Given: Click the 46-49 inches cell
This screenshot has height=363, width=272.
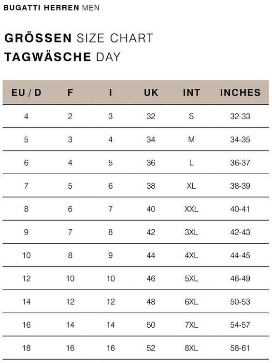Looking at the screenshot, I should [240, 279].
